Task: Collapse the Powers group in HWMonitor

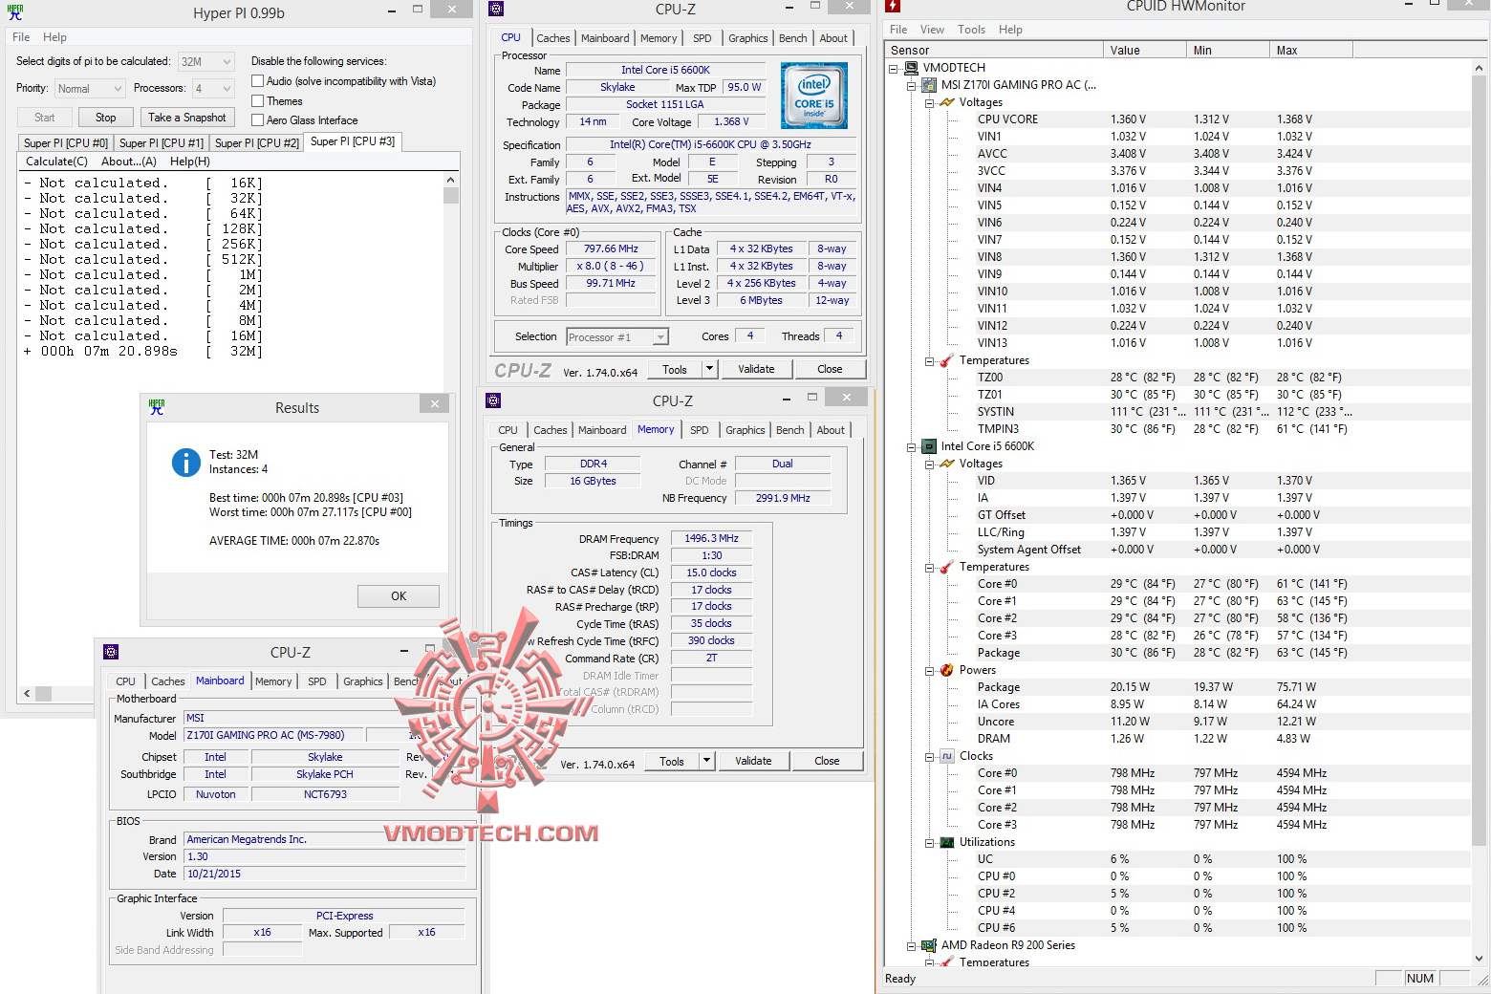Action: pos(930,671)
